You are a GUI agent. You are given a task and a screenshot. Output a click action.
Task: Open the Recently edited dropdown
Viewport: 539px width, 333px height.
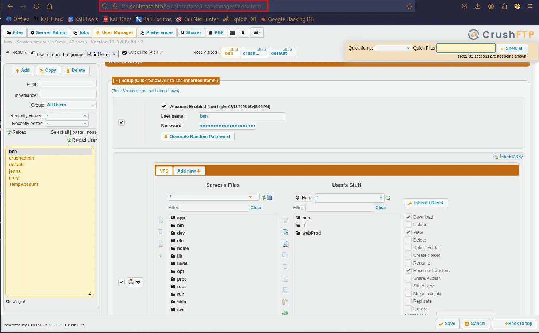coord(67,124)
